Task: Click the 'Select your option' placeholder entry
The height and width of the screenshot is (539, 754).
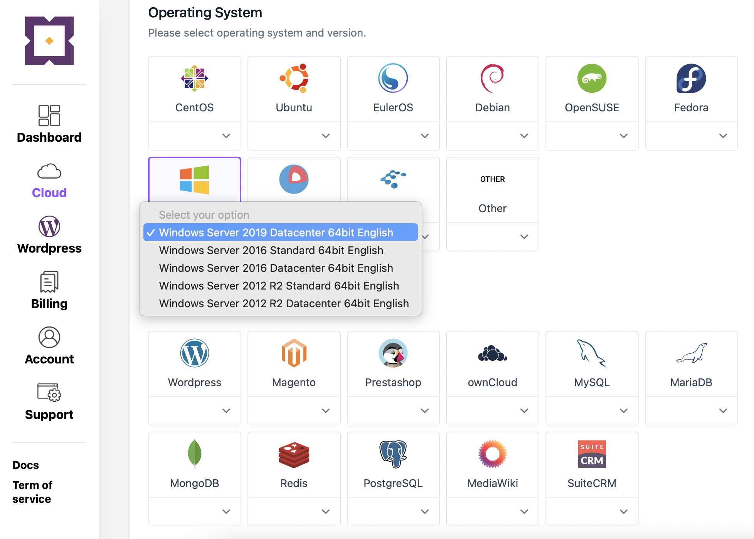Action: [281, 215]
